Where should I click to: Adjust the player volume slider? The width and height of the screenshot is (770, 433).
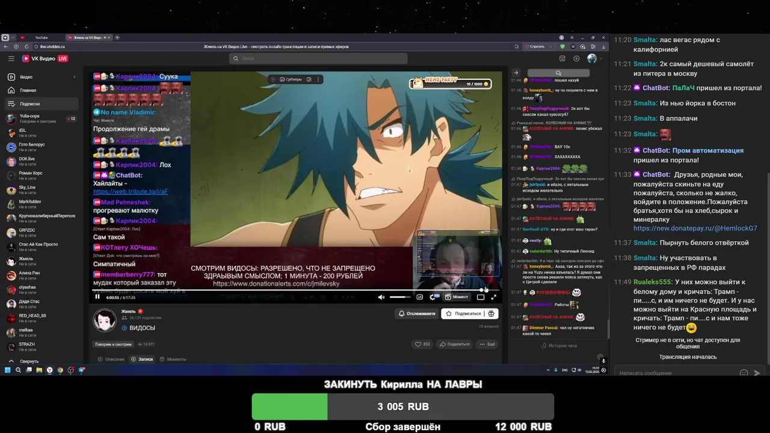tap(400, 296)
